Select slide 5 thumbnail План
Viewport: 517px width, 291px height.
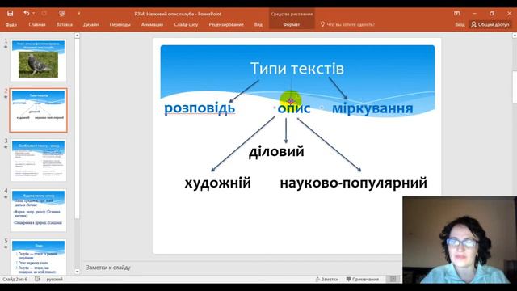[x=38, y=257]
